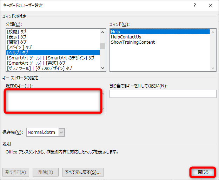Click the すべて元に戻す(S)... button
The width and height of the screenshot is (219, 180).
click(x=83, y=172)
